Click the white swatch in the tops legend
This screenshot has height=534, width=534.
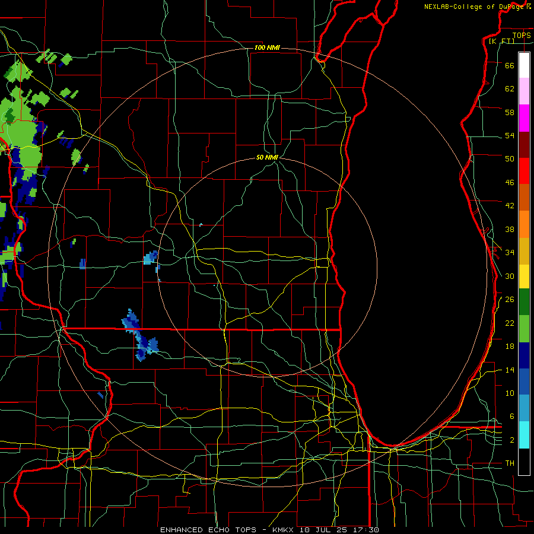[524, 65]
